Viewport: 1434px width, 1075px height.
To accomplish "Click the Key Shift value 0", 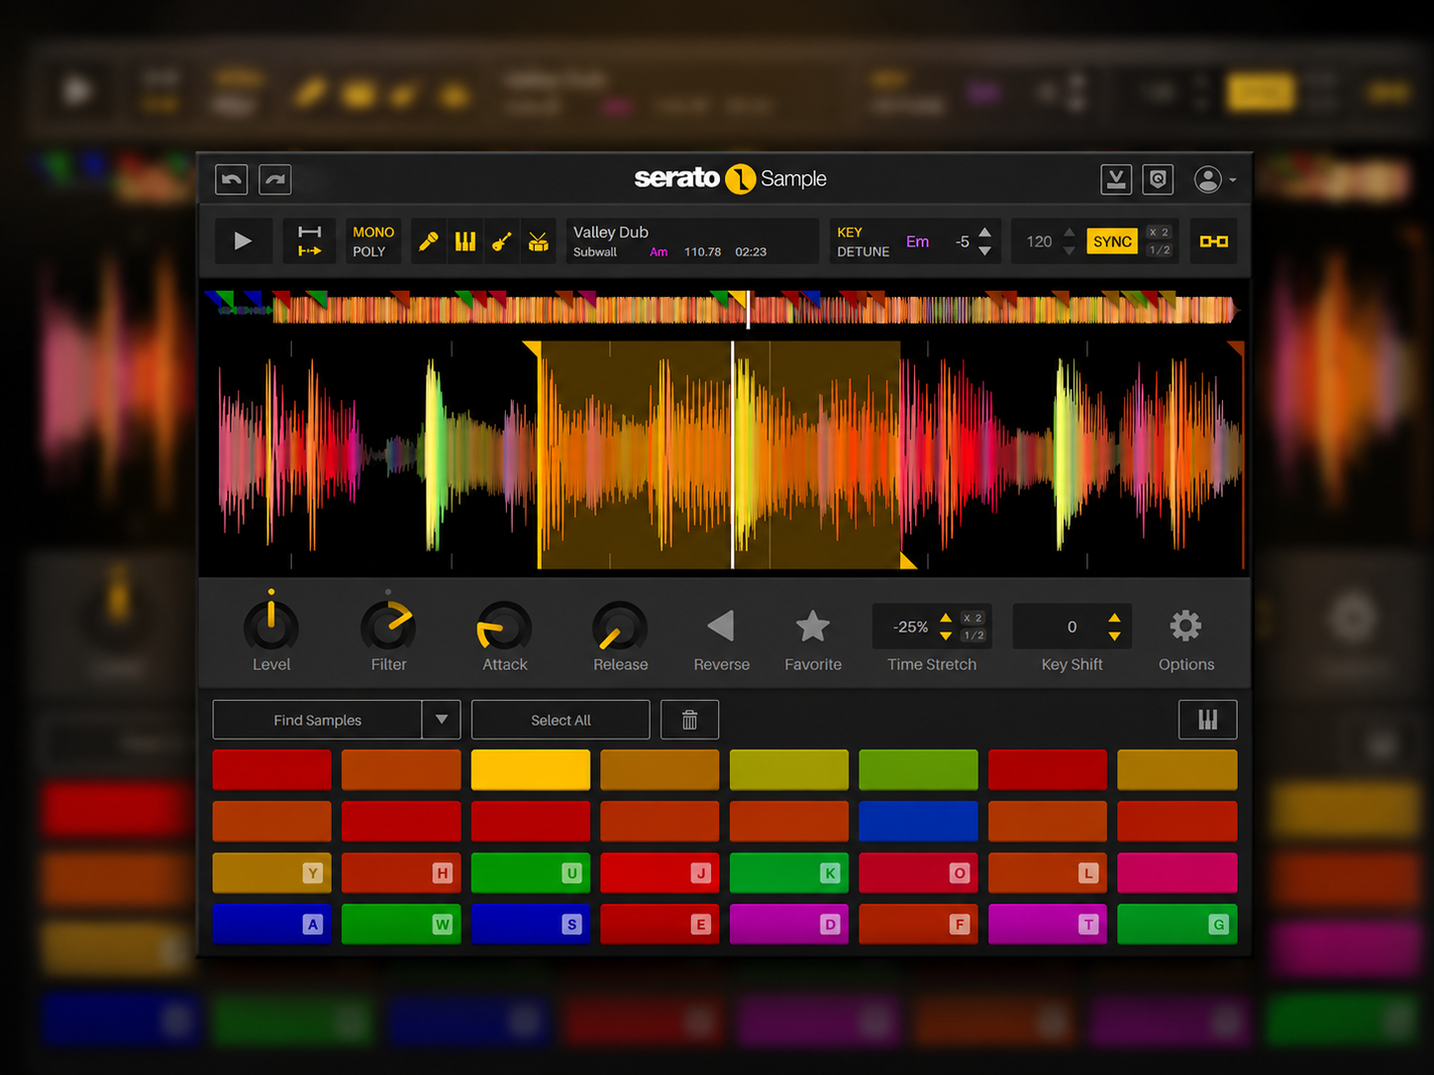I will tap(1072, 627).
